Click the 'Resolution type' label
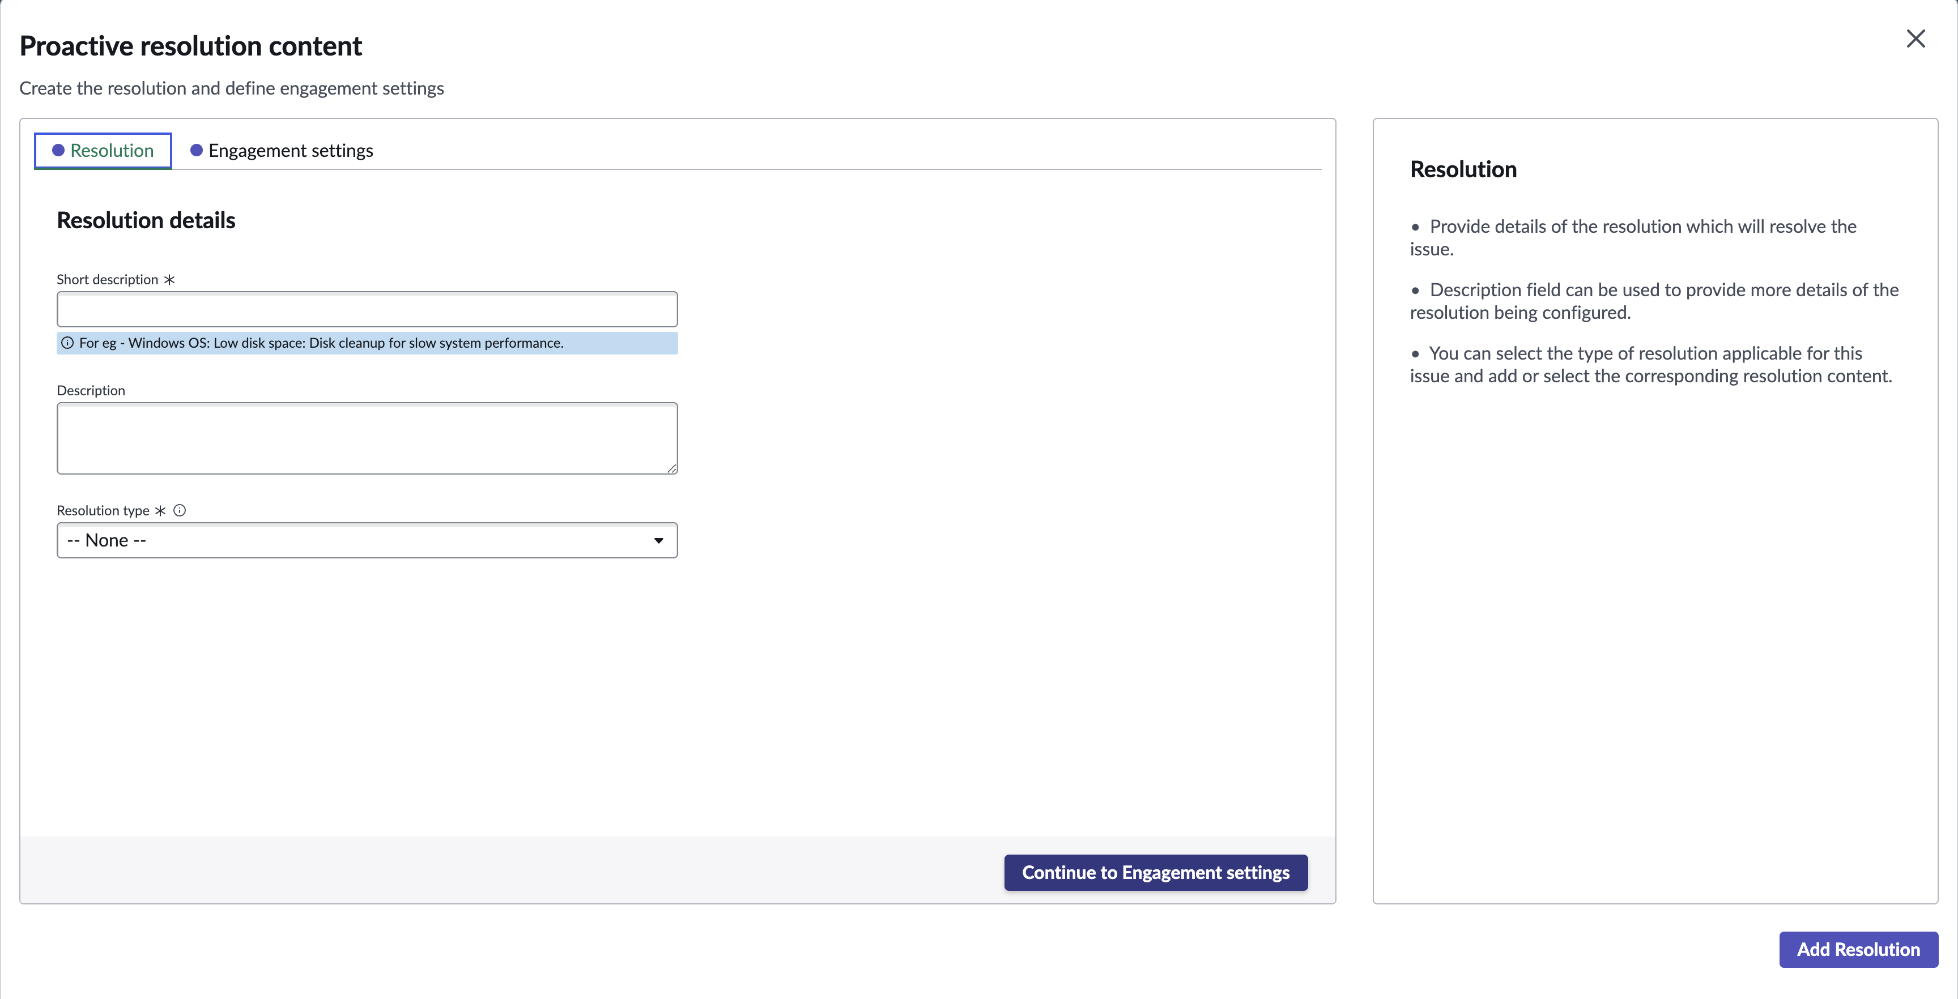The height and width of the screenshot is (999, 1958). pyautogui.click(x=103, y=510)
